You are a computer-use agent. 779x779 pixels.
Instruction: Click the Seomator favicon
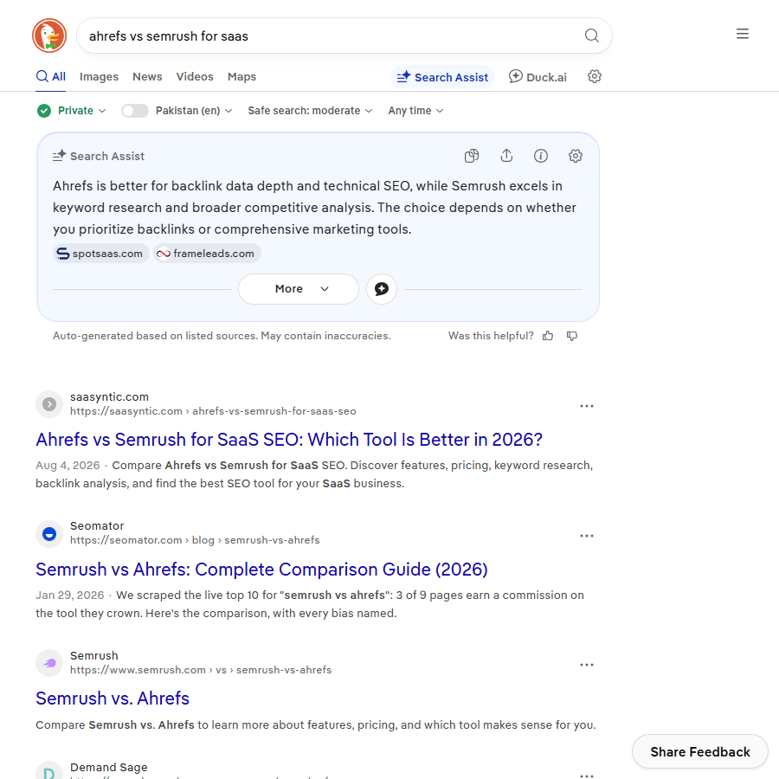coord(49,534)
